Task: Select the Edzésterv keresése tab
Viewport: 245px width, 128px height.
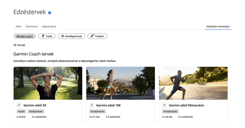Action: pos(218,26)
